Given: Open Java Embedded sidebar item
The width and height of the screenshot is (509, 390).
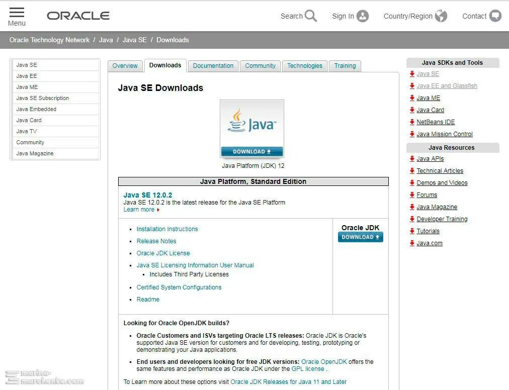Looking at the screenshot, I should click(55, 109).
